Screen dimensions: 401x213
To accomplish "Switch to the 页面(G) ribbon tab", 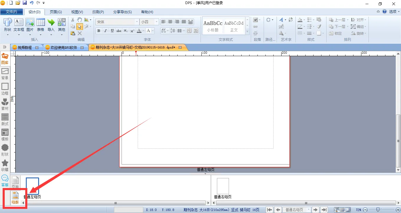I will pyautogui.click(x=56, y=12).
